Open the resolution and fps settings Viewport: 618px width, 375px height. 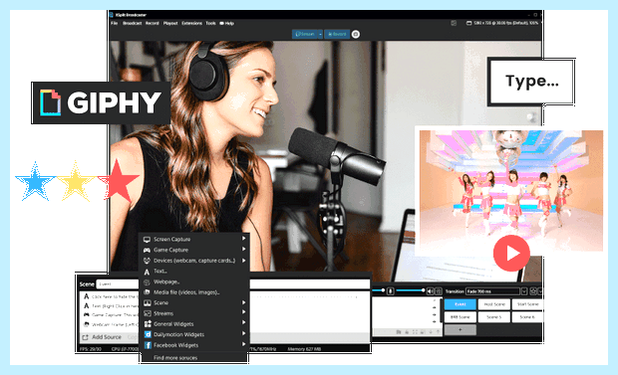505,23
